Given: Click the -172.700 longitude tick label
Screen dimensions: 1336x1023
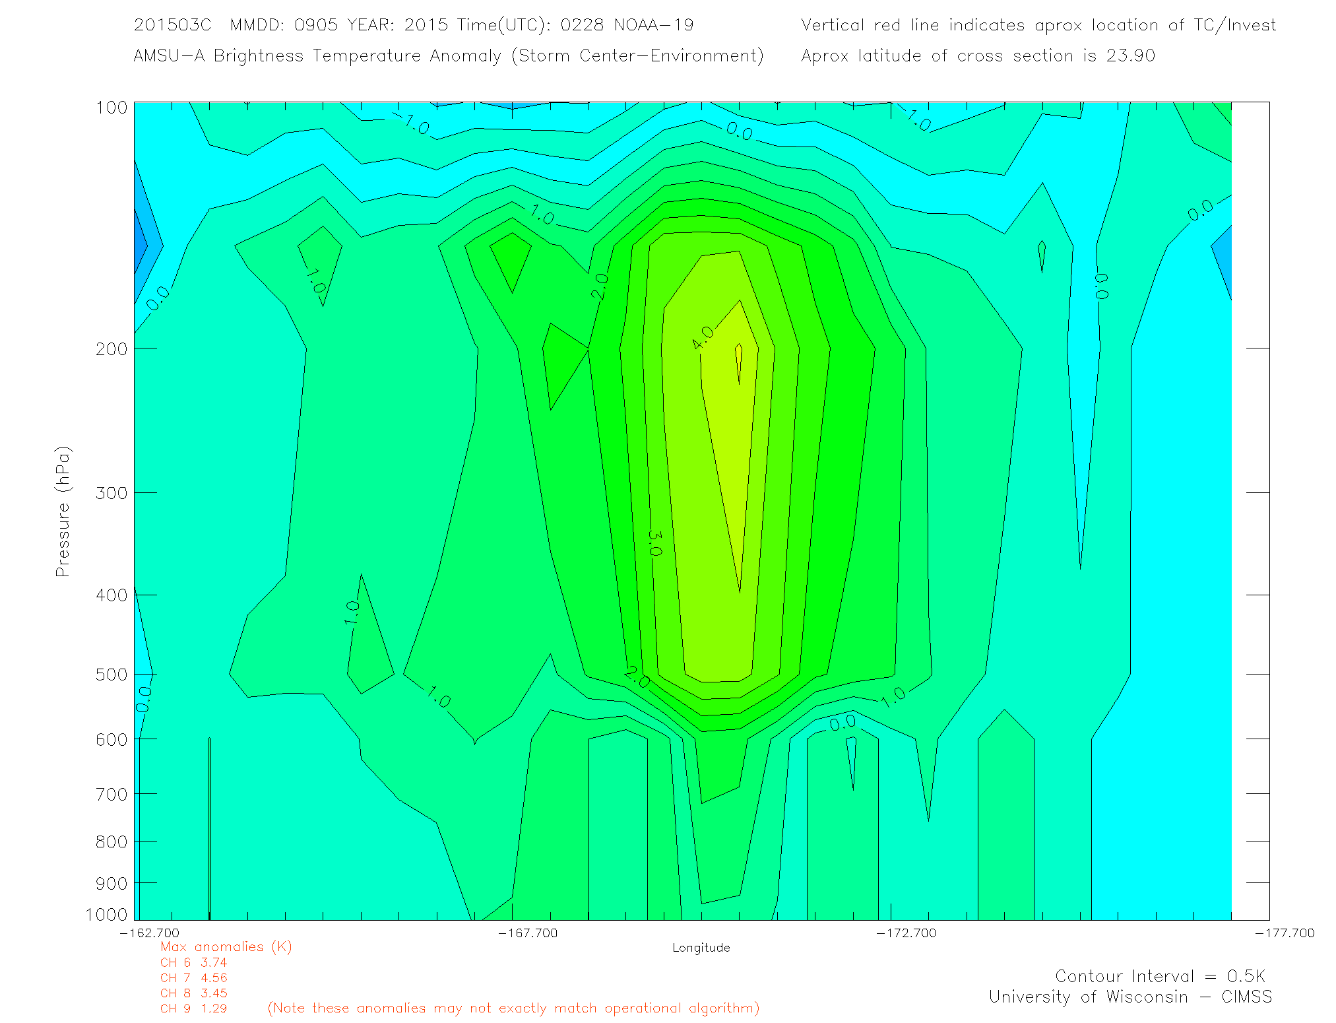Looking at the screenshot, I should click(x=906, y=933).
